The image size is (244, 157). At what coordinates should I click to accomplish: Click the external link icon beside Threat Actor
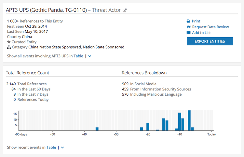click(124, 10)
